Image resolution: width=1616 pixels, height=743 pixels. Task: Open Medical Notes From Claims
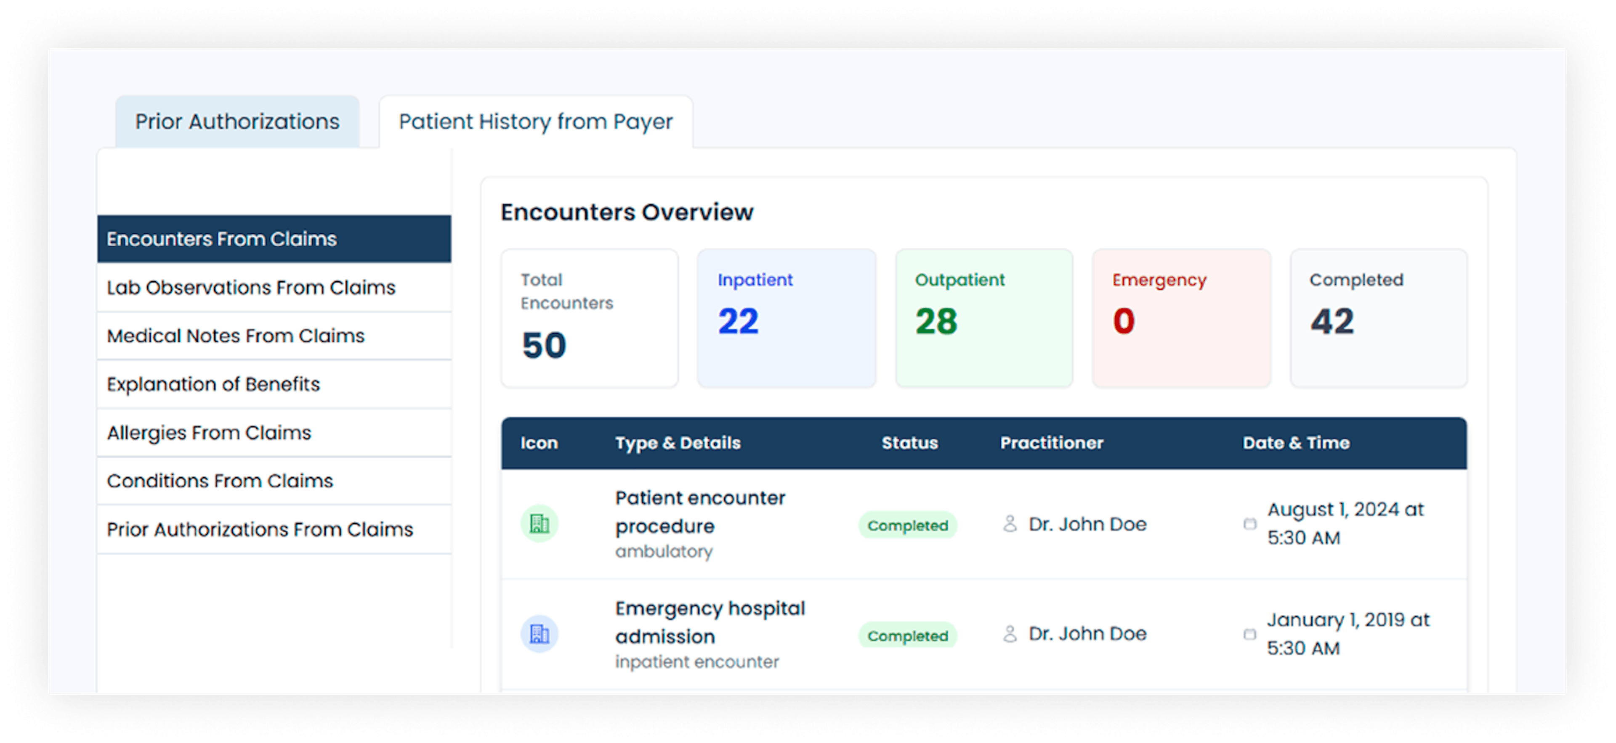pos(274,336)
